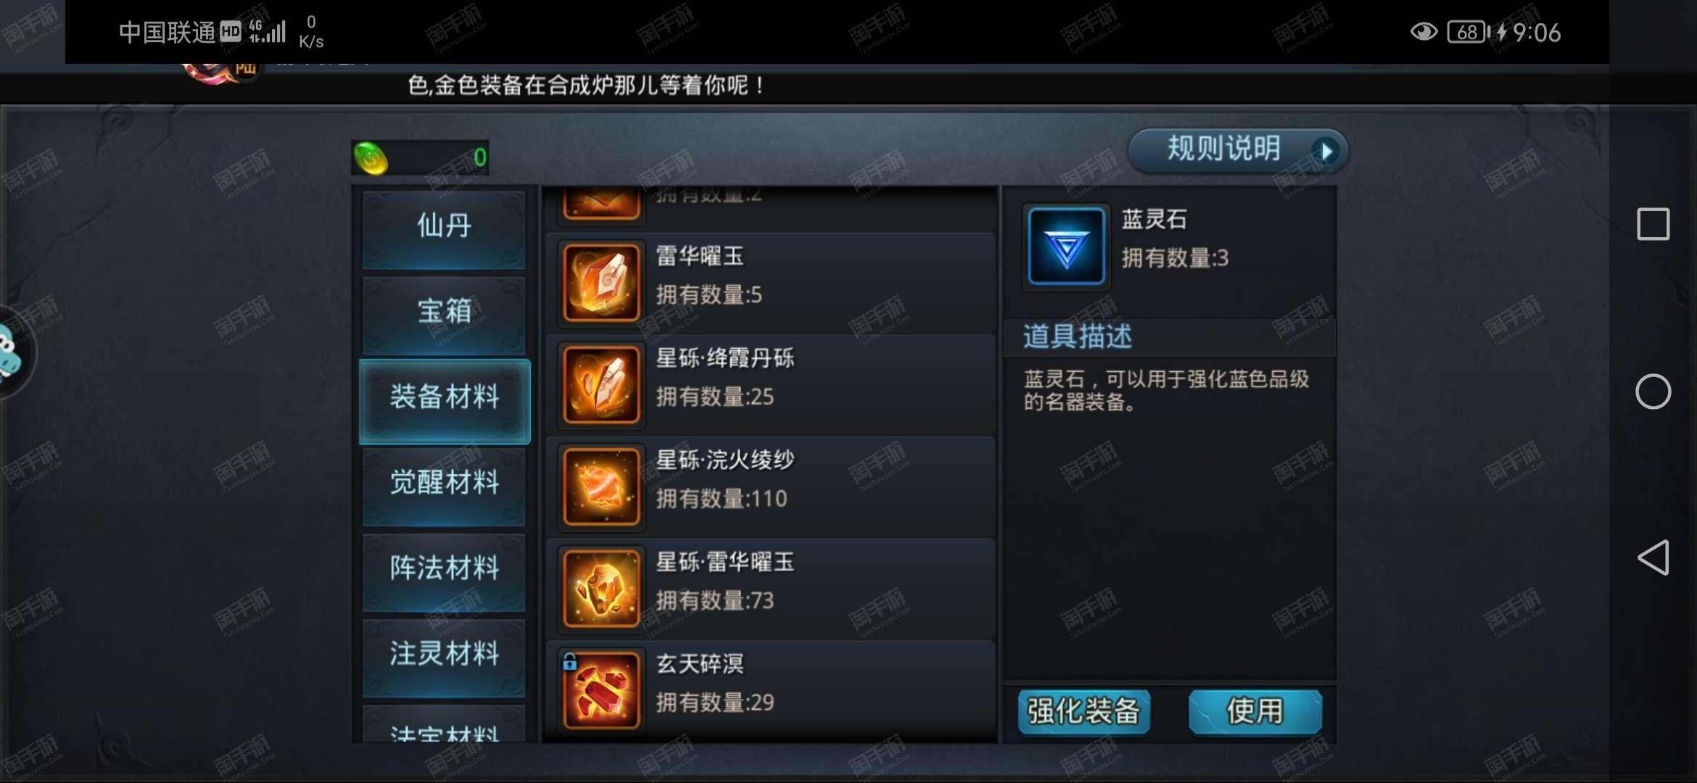Tap the Android home circle button
The height and width of the screenshot is (783, 1697).
[1653, 392]
